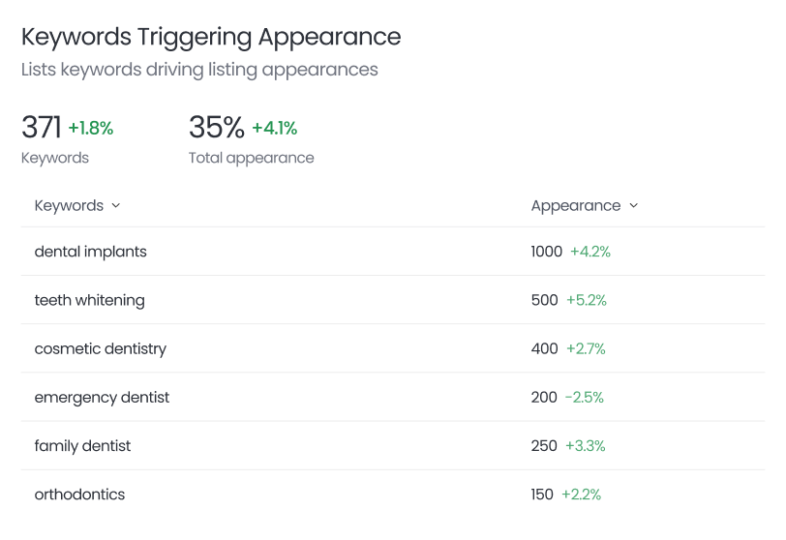Click the 35% total appearance figure
786x540 pixels.
[x=216, y=128]
